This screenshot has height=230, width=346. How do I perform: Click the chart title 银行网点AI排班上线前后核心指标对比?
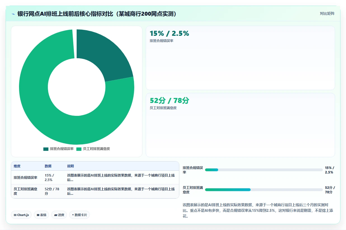point(97,14)
